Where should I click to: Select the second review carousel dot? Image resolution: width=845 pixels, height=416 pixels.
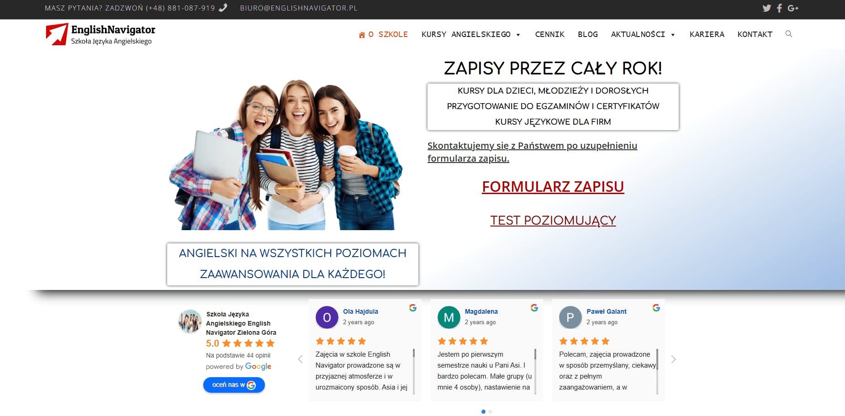tap(490, 411)
